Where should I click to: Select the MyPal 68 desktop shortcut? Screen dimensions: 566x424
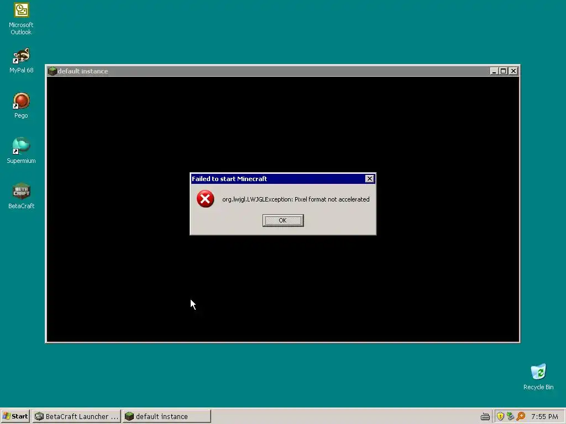(x=22, y=61)
